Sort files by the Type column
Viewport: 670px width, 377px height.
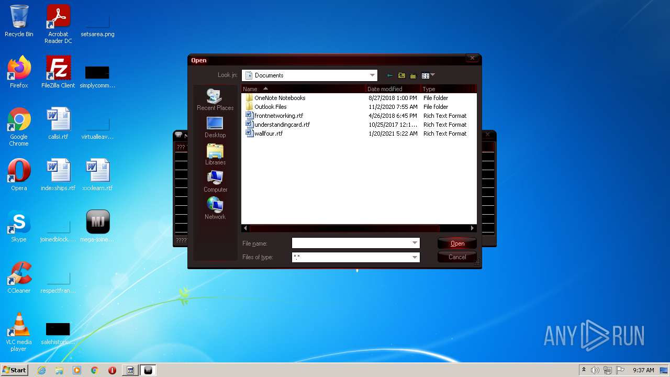pos(448,89)
